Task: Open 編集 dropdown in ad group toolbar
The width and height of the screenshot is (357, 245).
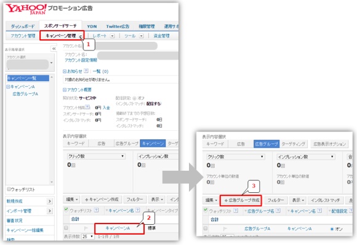Action: click(211, 200)
